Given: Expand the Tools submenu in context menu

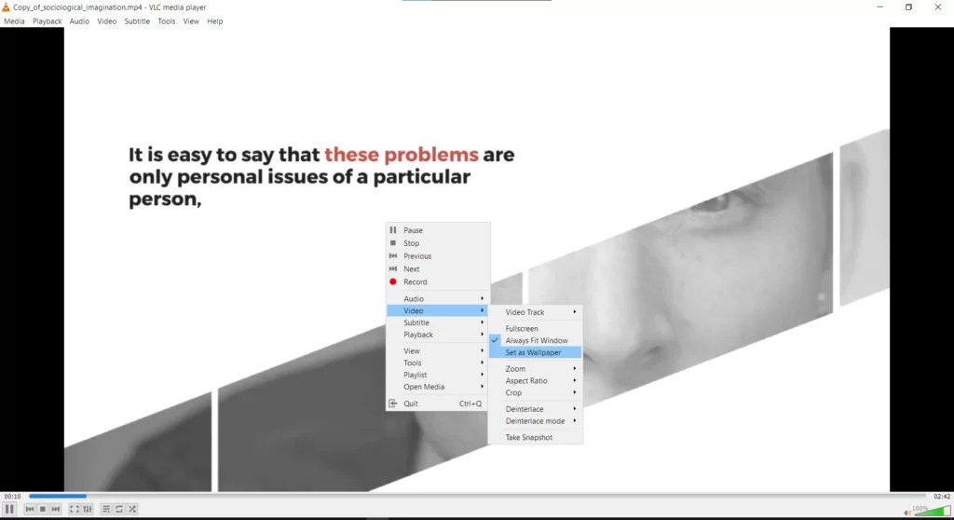Looking at the screenshot, I should 438,363.
